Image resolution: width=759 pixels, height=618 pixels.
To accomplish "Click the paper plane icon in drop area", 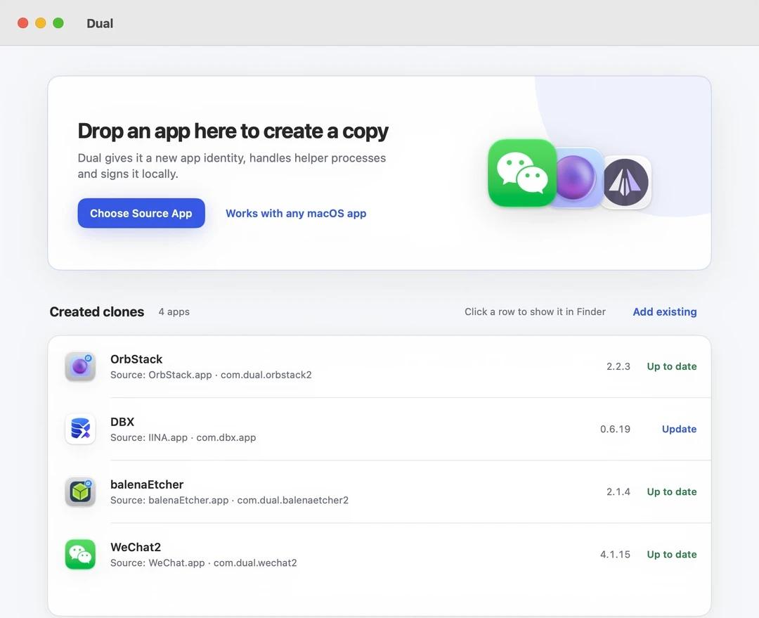I will [x=626, y=182].
